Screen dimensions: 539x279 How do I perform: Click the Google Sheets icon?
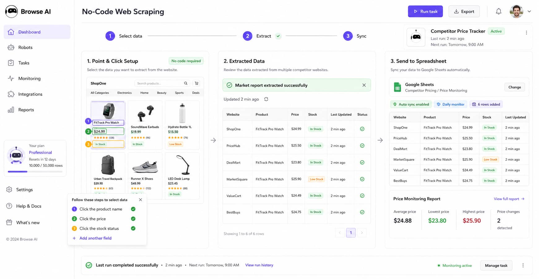tap(397, 87)
